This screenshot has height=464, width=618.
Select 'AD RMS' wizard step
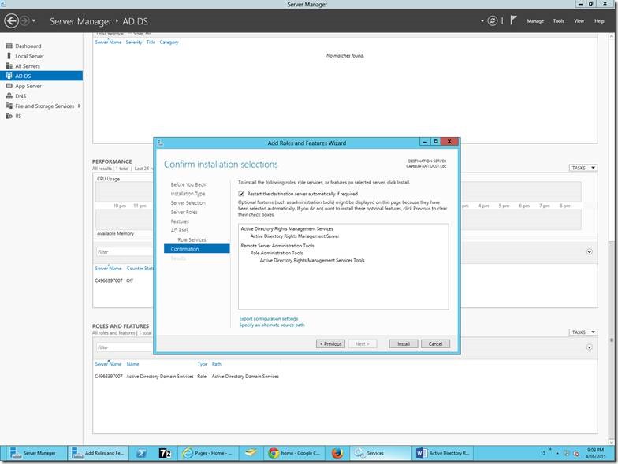click(180, 230)
